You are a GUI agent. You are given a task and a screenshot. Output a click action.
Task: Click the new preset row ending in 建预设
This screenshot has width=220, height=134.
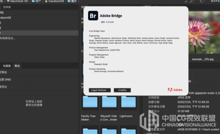(39, 87)
